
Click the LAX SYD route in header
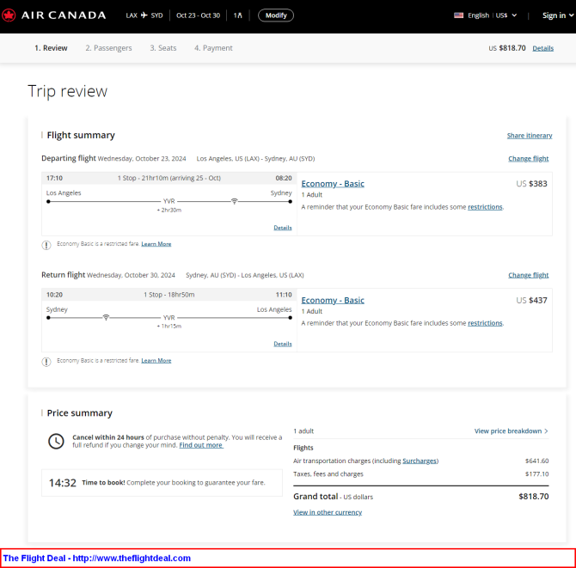pyautogui.click(x=144, y=15)
